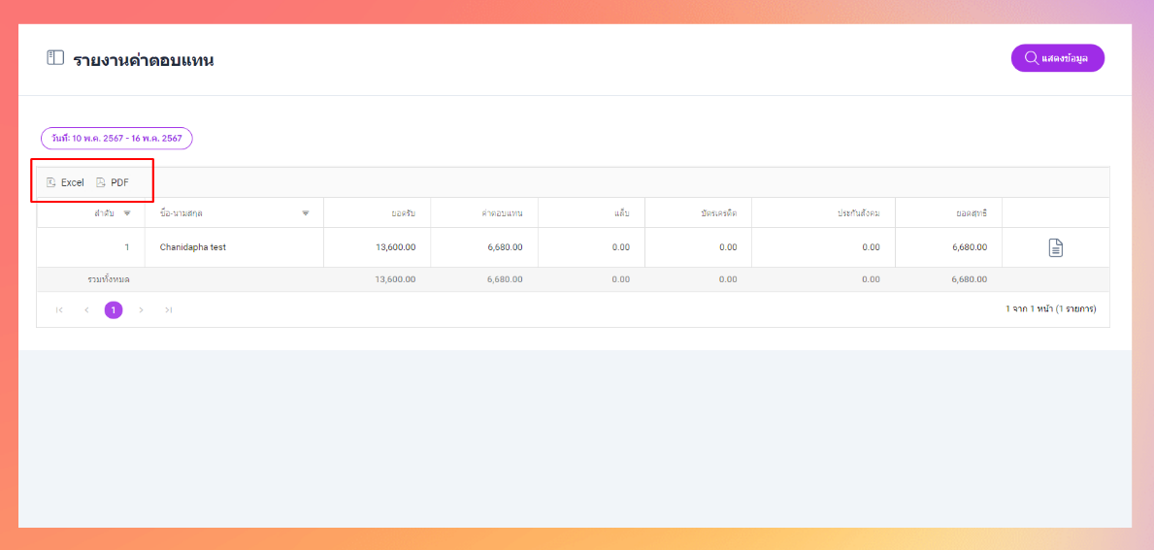Image resolution: width=1154 pixels, height=550 pixels.
Task: Export the report to Excel
Action: click(65, 182)
